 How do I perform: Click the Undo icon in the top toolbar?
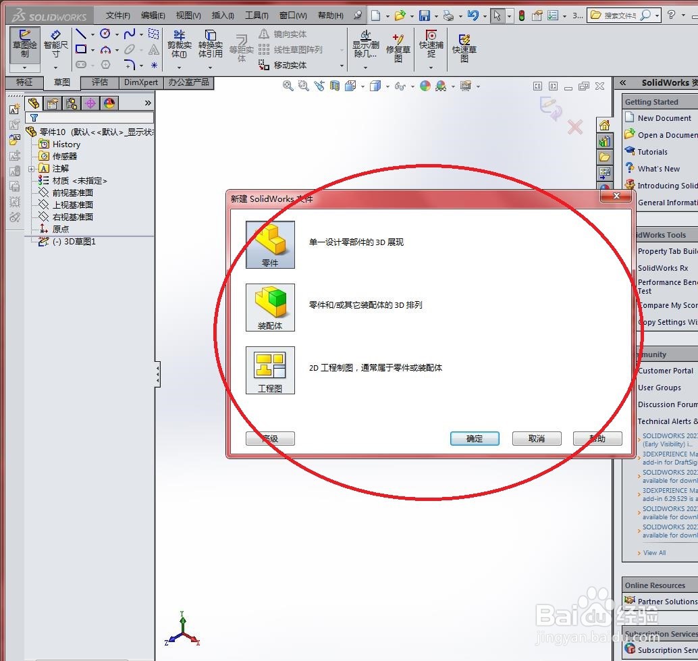point(473,16)
